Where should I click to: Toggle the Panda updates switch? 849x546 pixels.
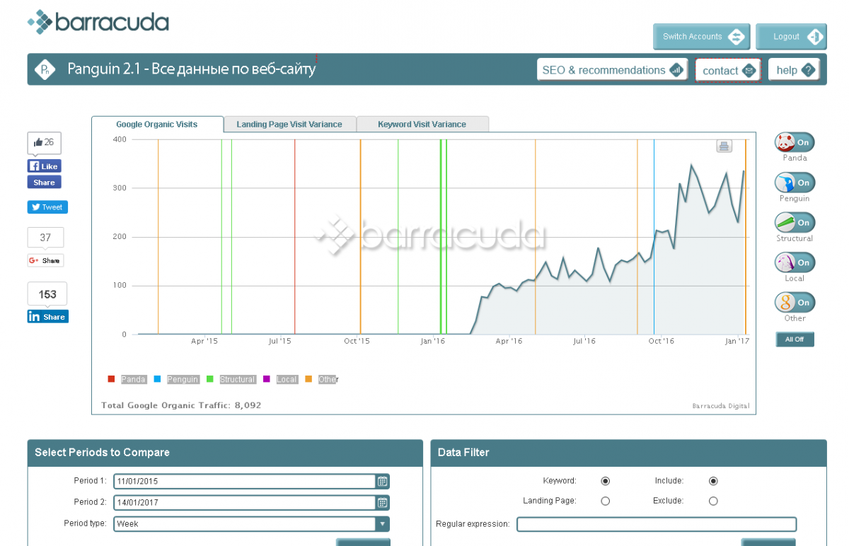pyautogui.click(x=795, y=142)
